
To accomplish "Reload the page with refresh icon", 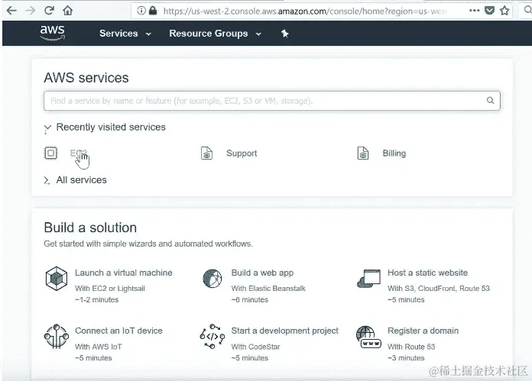I will (x=49, y=11).
